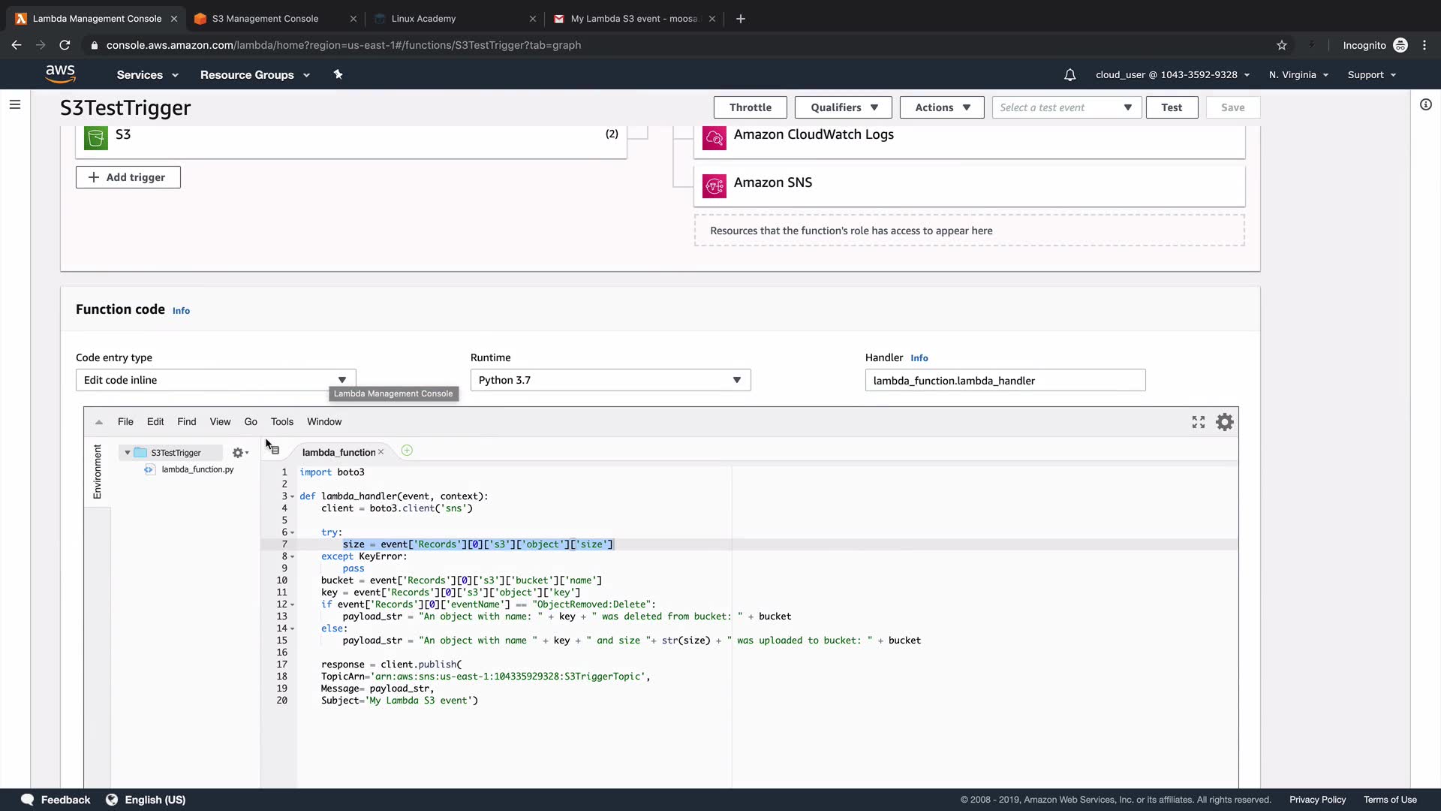1441x811 pixels.
Task: Open the page info circle icon
Action: pyautogui.click(x=1425, y=105)
